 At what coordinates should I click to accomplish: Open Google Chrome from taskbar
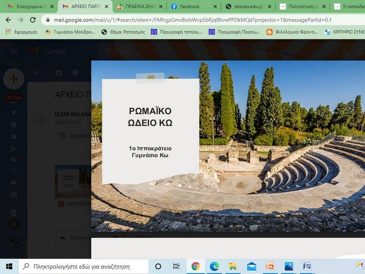[x=196, y=266]
